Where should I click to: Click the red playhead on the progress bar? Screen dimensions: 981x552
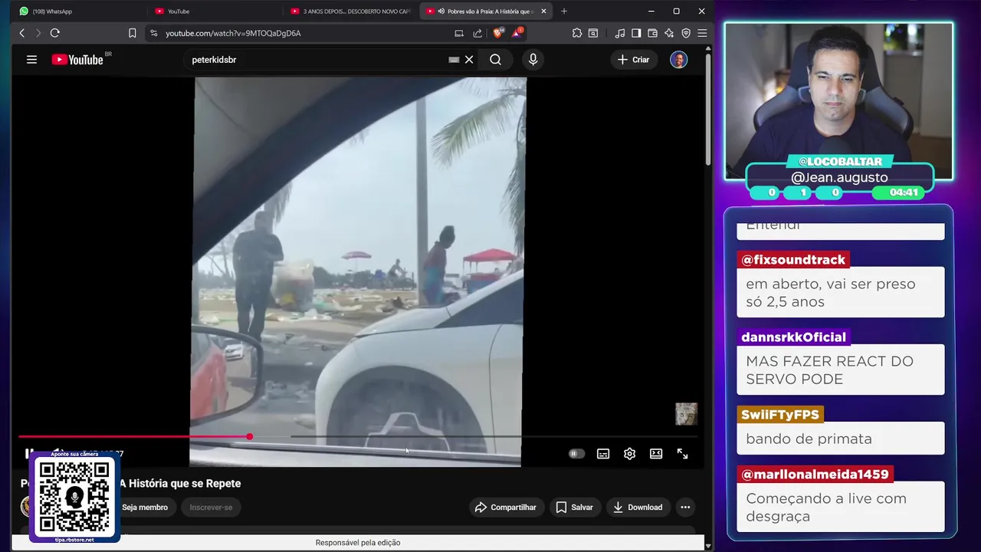click(x=250, y=437)
